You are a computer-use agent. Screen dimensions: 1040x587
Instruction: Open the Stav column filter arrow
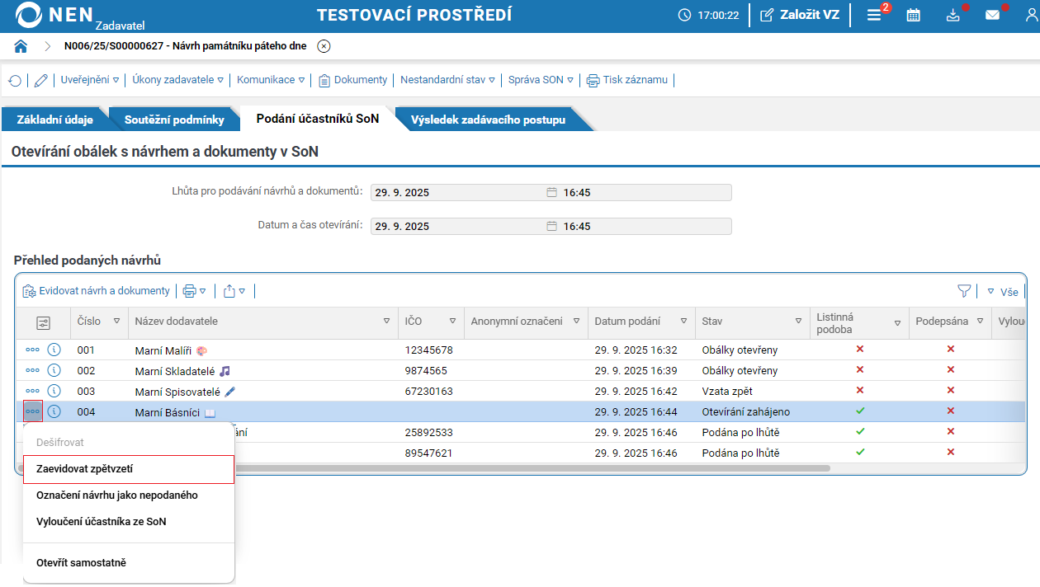(798, 322)
